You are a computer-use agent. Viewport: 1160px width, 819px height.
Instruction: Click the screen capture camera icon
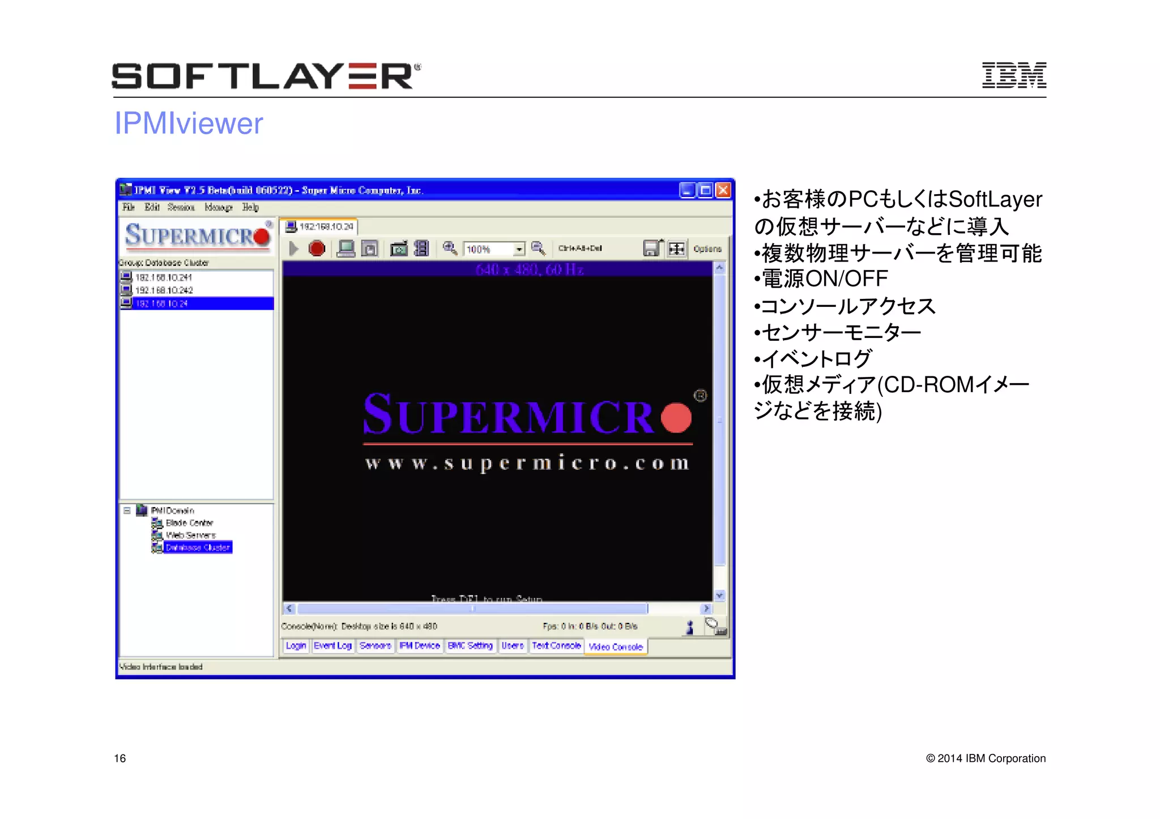pyautogui.click(x=399, y=248)
